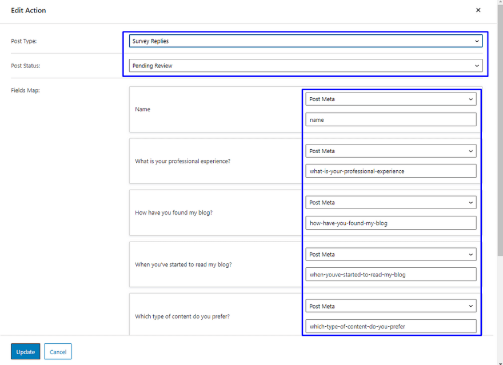Close the Edit Action dialog
Screen dimensions: 503x365
tap(478, 10)
